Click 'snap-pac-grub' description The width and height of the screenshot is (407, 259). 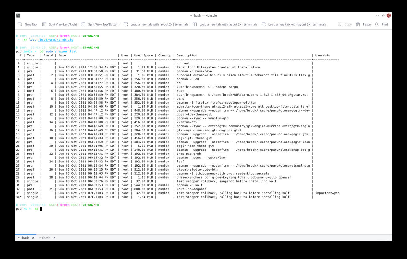(189, 154)
